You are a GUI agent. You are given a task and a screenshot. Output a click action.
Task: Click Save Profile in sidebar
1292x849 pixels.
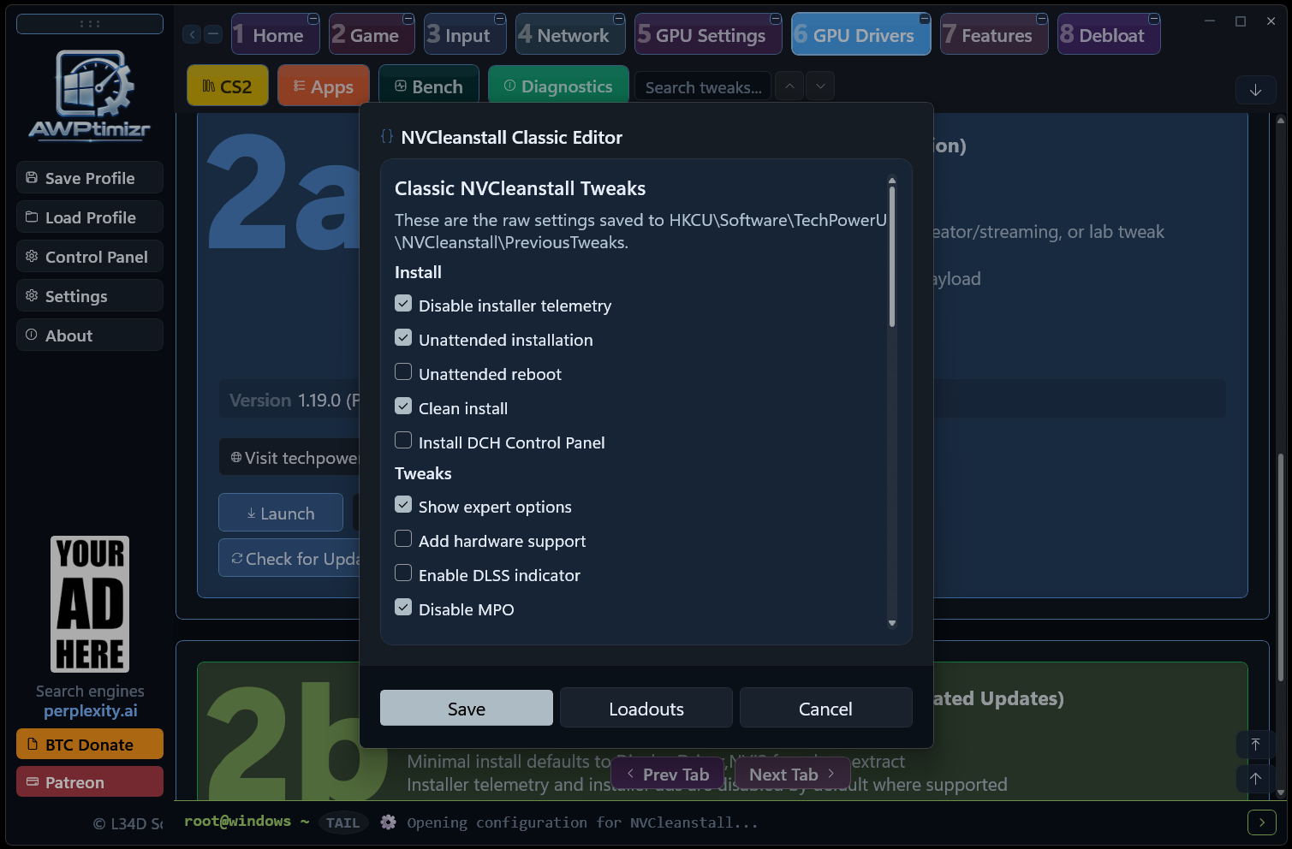(x=90, y=178)
